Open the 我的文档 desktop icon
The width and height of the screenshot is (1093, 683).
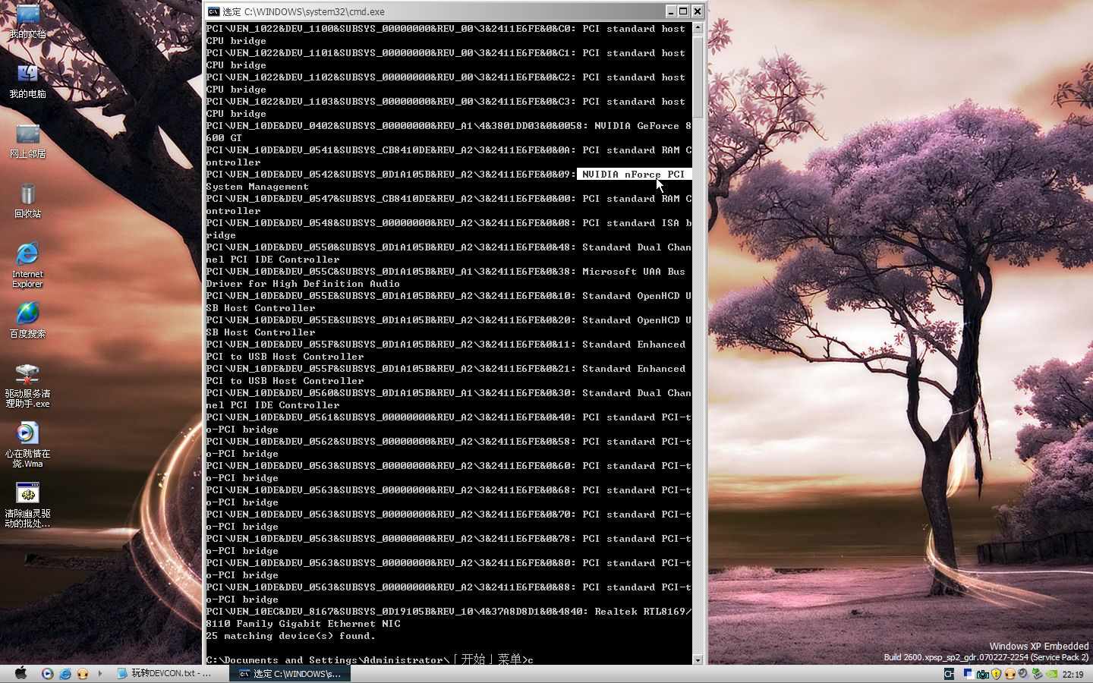(27, 20)
